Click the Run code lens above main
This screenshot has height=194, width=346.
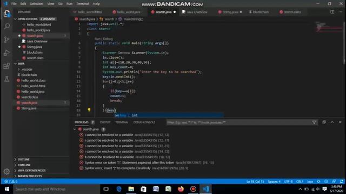click(x=97, y=39)
